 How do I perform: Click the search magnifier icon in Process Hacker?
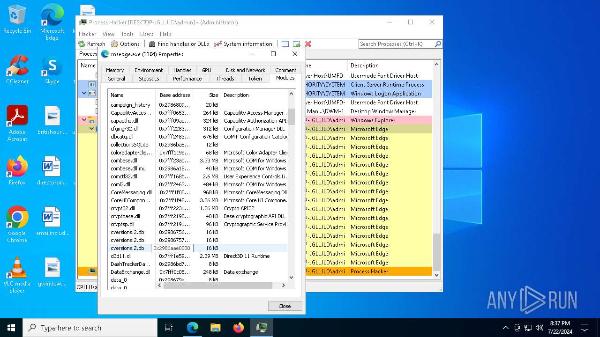(x=438, y=44)
